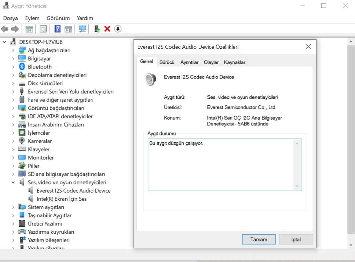Open the Eylem menu
The image size is (355, 262).
[x=32, y=18]
